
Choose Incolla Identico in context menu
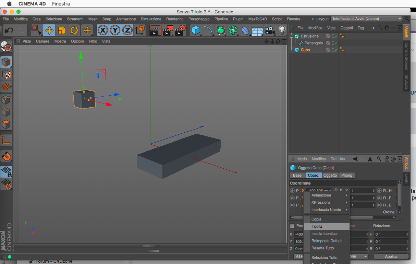coord(327,233)
